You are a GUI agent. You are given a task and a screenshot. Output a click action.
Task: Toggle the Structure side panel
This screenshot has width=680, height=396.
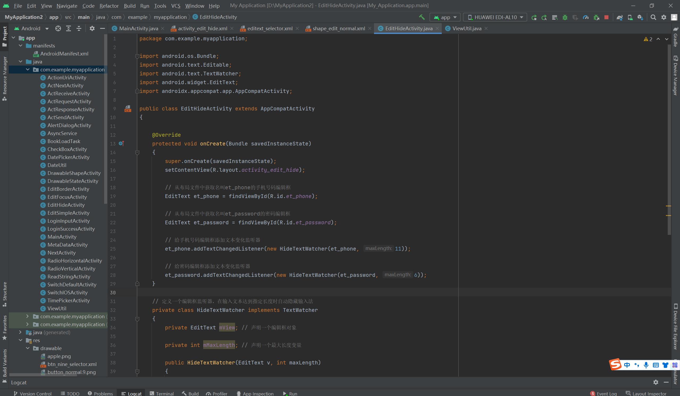tap(5, 294)
